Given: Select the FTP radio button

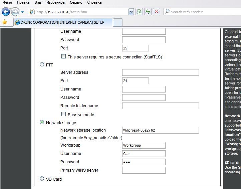Looking at the screenshot, I should pyautogui.click(x=42, y=64).
